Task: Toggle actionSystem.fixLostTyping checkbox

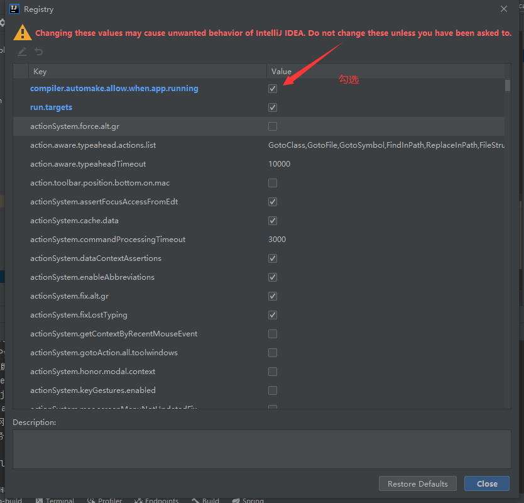Action: pos(273,315)
